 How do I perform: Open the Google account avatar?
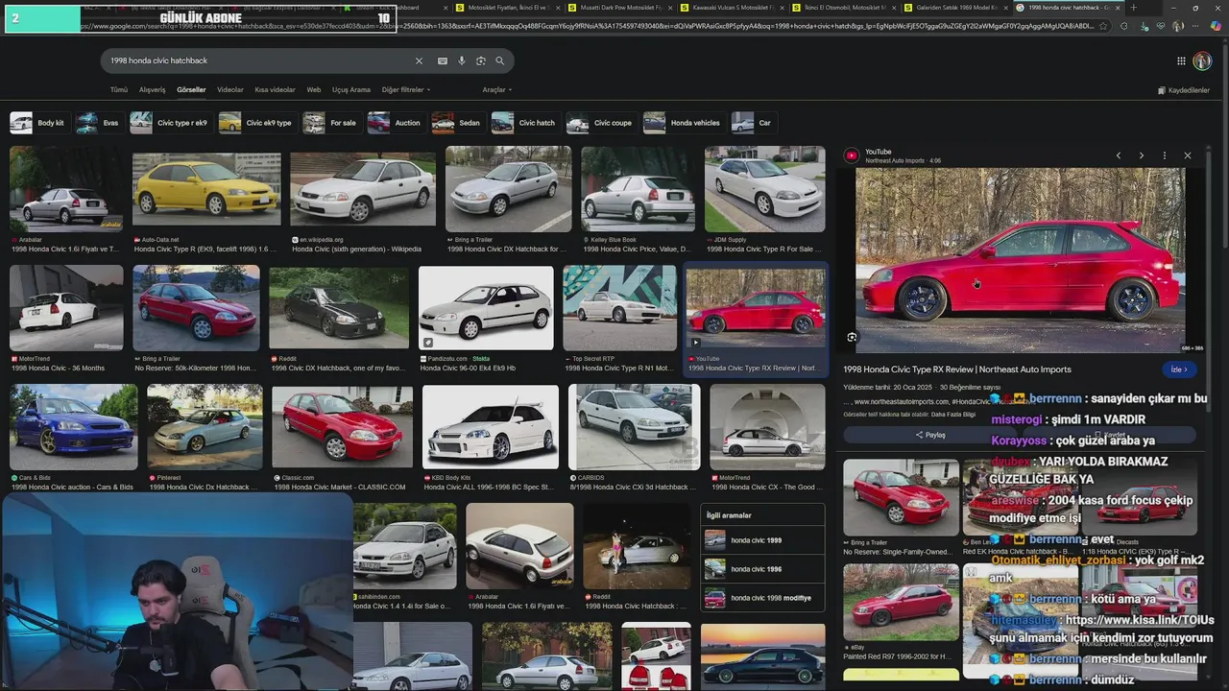(x=1202, y=60)
